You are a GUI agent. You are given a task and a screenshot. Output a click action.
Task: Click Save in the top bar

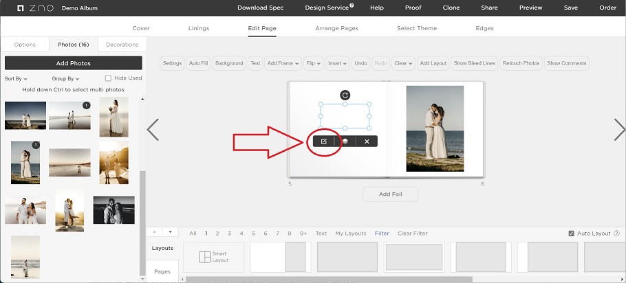(571, 8)
